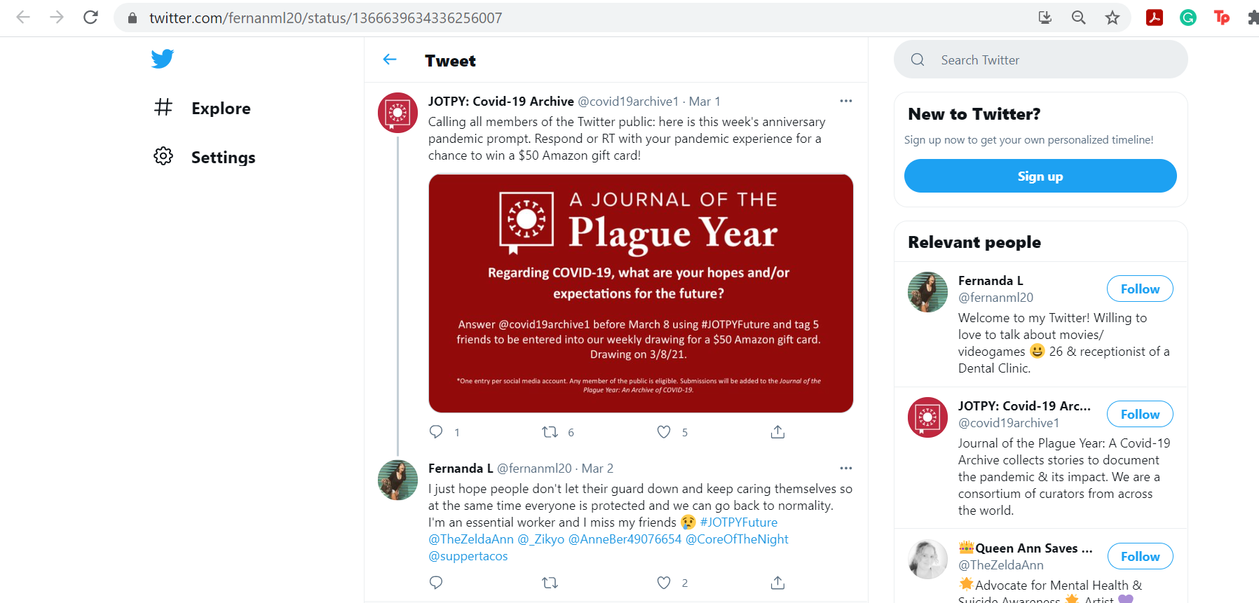
Task: Follow Fernanda L in Relevant people
Action: coord(1140,289)
